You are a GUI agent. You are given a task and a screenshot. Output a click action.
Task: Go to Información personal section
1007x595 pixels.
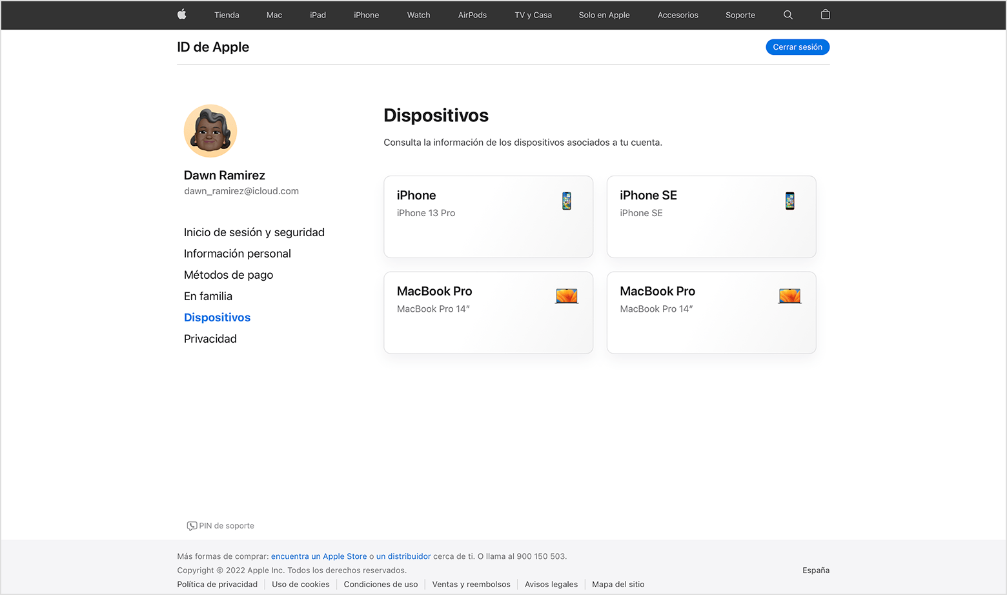pos(238,254)
